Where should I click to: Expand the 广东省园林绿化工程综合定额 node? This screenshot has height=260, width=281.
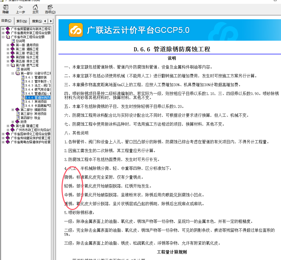point(3,134)
